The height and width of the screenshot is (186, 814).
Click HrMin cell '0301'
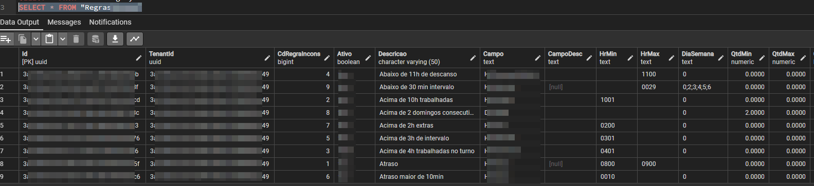(x=617, y=138)
